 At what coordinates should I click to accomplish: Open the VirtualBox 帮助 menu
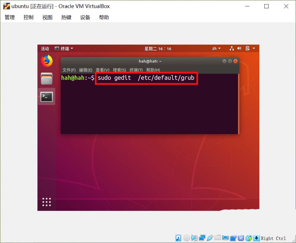[104, 17]
